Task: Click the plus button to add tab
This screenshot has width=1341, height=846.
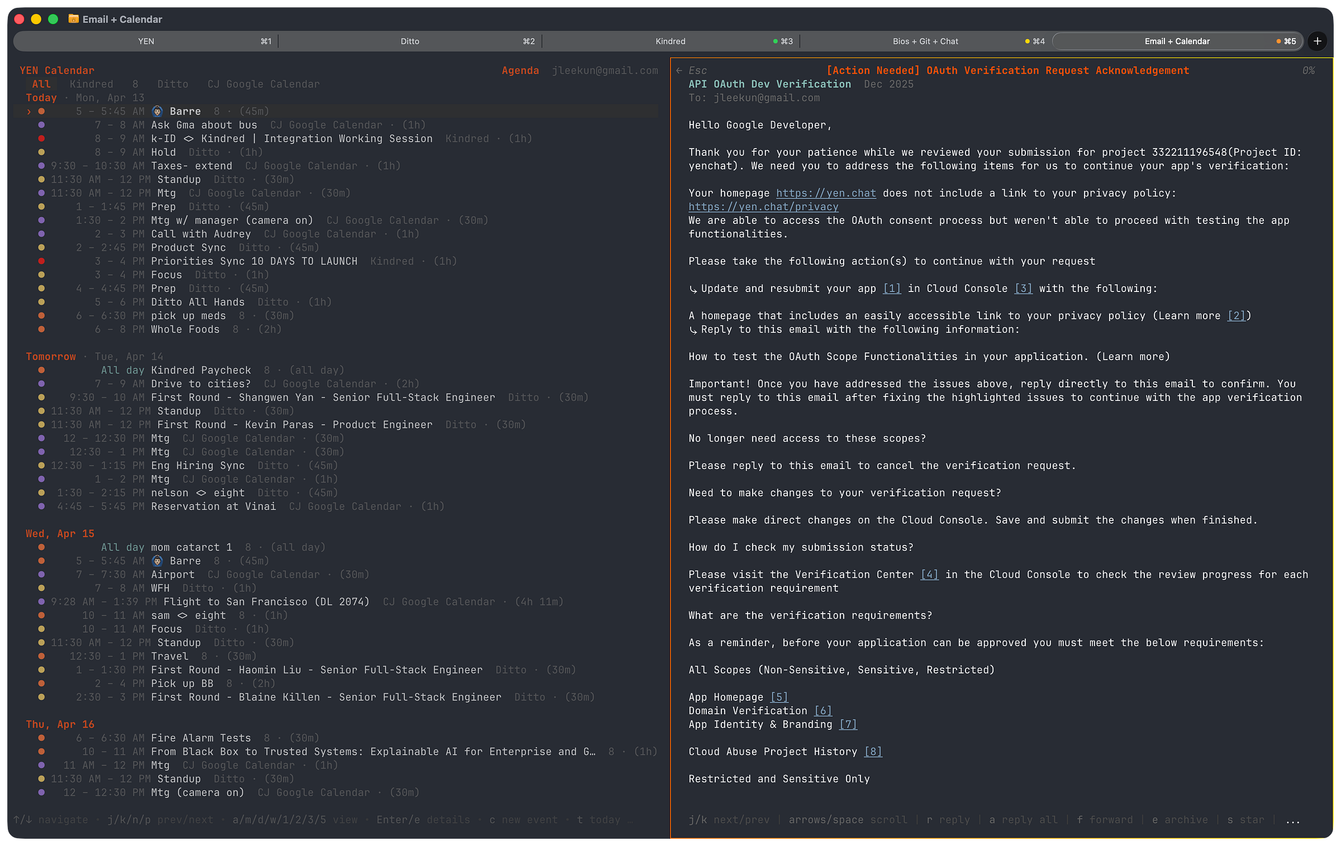Action: click(x=1318, y=41)
